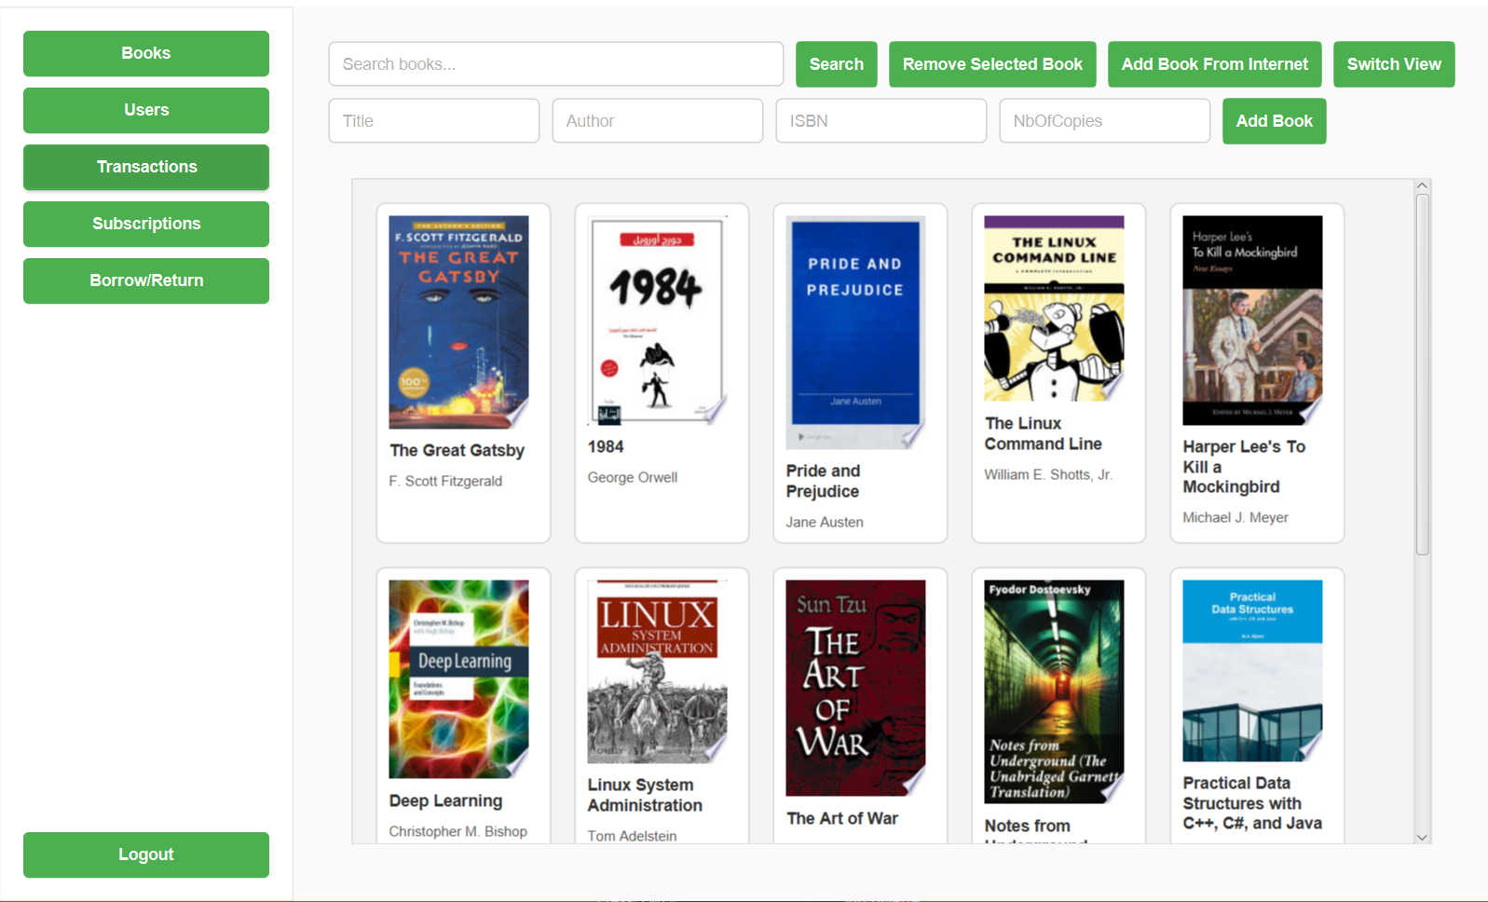Click author text 'Michael J. Meyer'

click(1235, 517)
